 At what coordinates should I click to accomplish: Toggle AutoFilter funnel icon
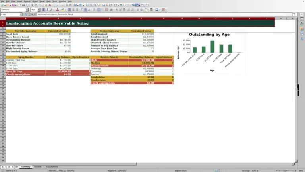pyautogui.click(x=98, y=5)
